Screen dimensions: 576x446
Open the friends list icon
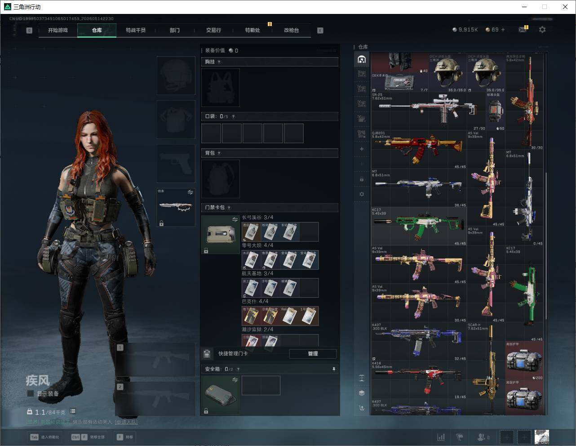(483, 437)
